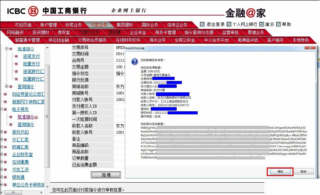This screenshot has height=195, width=320.
Task: Click the 退出登录 logout icon
Action: (x=202, y=24)
